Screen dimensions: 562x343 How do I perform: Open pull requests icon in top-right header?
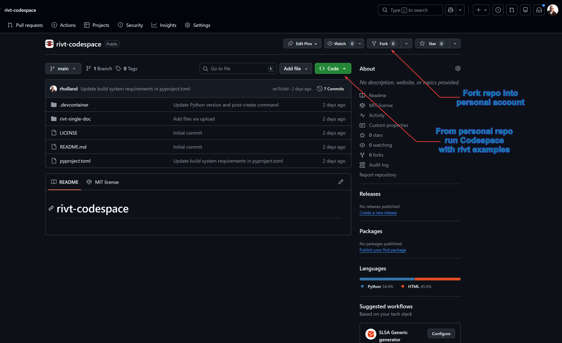(x=512, y=10)
